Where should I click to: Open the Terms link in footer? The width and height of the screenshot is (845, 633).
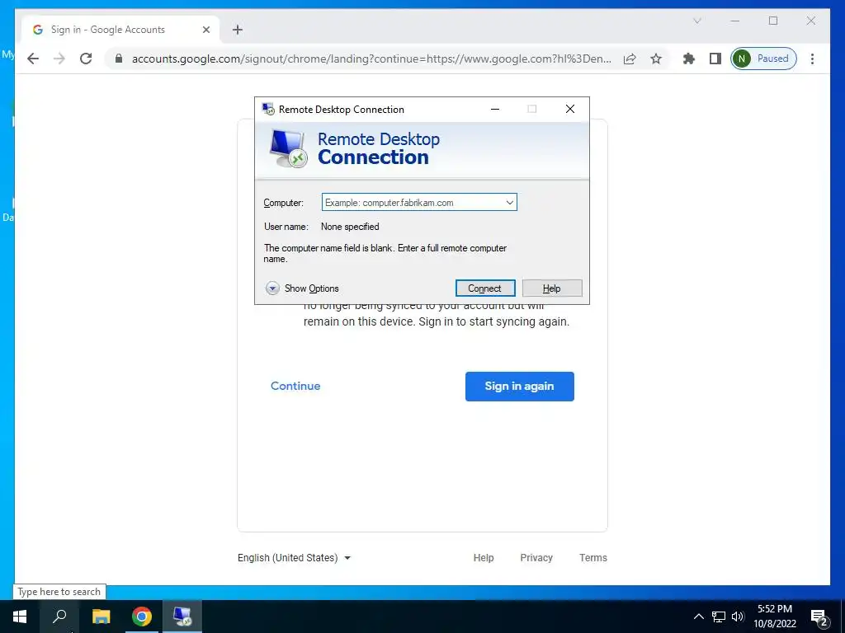(592, 558)
